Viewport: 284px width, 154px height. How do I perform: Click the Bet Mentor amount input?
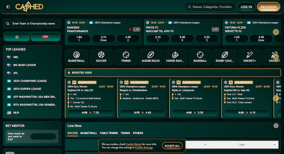coord(43,136)
